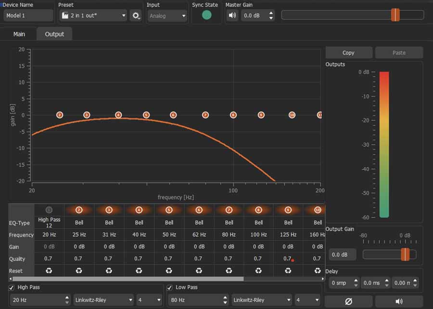Select EQ node 2 on the graph
Viewport: 433px width, 309px height.
tap(60, 115)
